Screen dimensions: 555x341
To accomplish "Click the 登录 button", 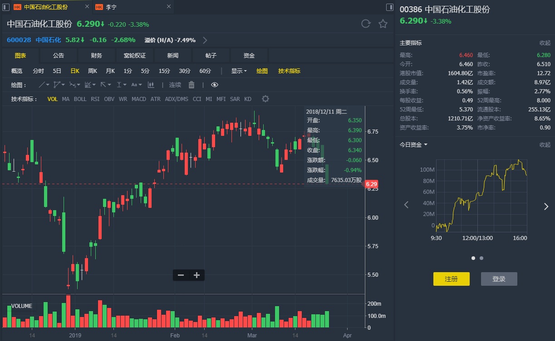I will tap(499, 279).
